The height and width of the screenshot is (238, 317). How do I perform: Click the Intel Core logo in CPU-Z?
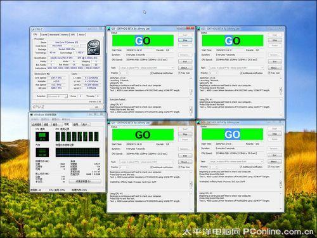pos(93,48)
